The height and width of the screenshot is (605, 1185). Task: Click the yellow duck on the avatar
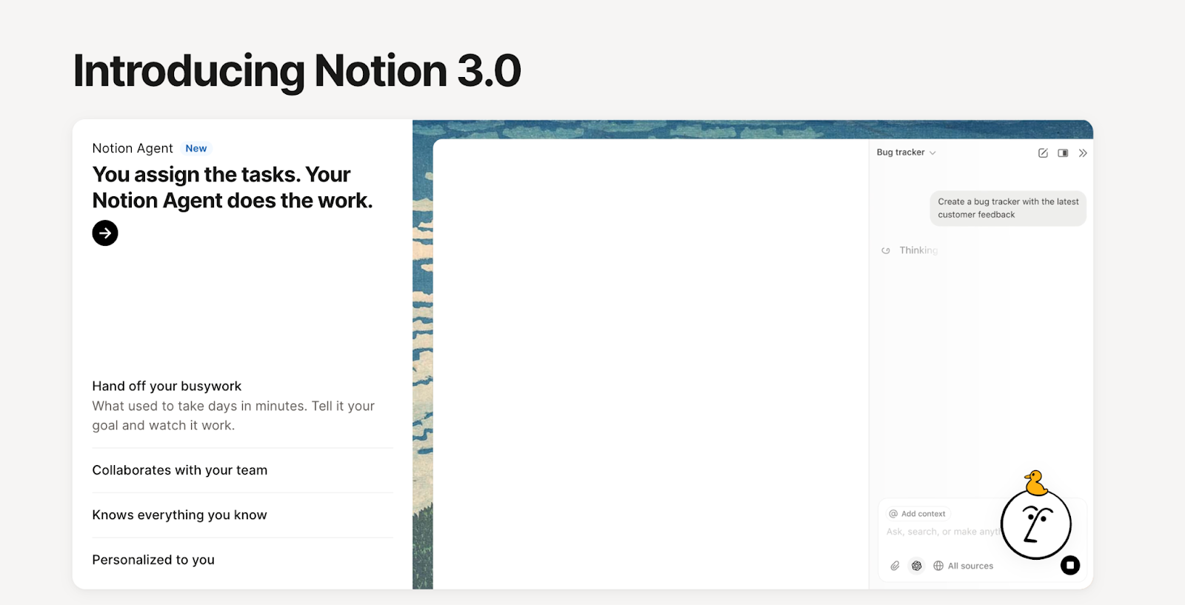point(1035,483)
